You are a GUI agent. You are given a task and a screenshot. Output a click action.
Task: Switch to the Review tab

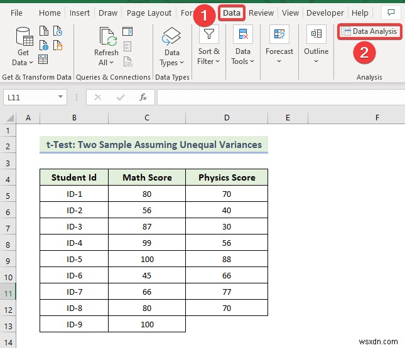click(x=261, y=13)
